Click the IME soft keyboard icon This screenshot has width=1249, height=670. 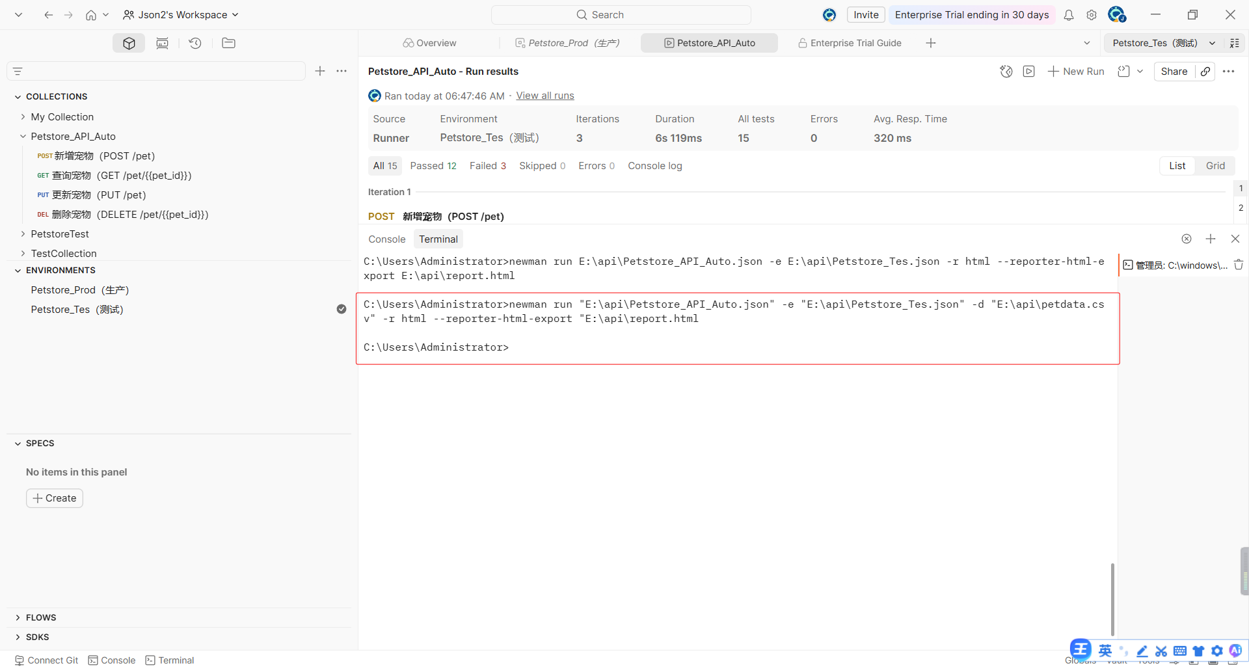pyautogui.click(x=1180, y=651)
